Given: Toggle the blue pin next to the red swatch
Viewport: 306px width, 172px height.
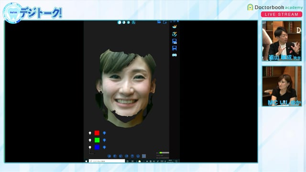Looking at the screenshot, I should click(104, 133).
